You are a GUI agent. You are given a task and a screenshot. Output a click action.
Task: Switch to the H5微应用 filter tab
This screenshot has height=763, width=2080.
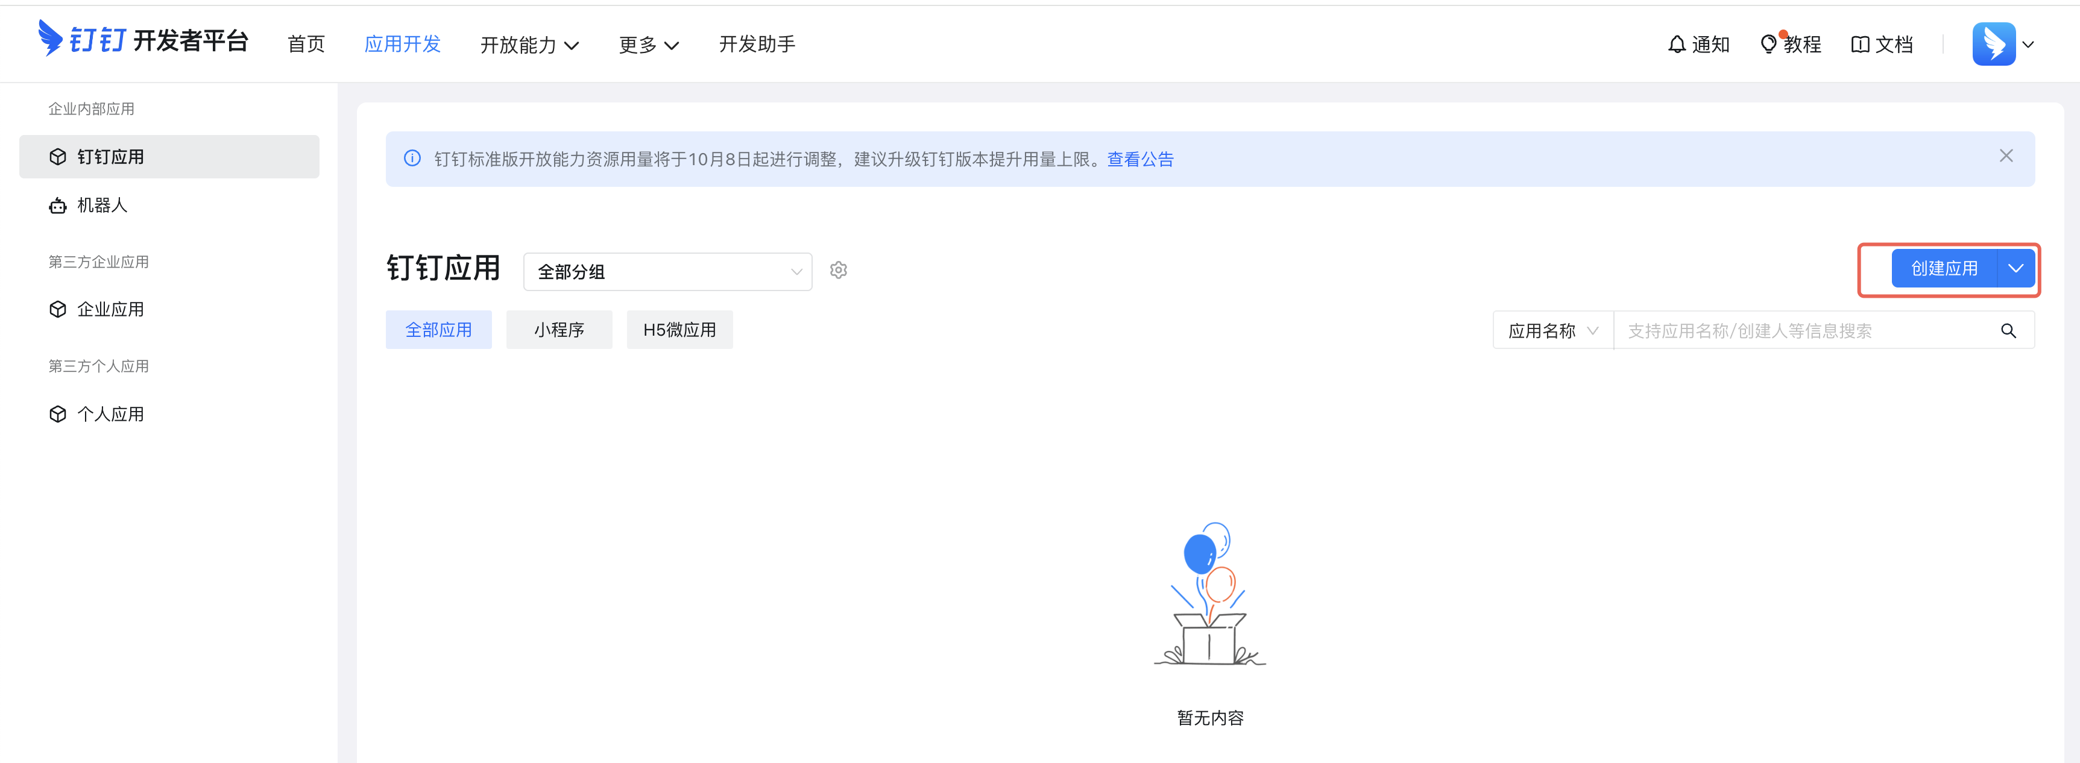click(x=679, y=330)
